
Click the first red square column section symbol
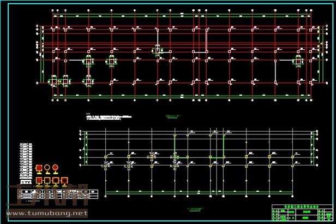click(38, 169)
